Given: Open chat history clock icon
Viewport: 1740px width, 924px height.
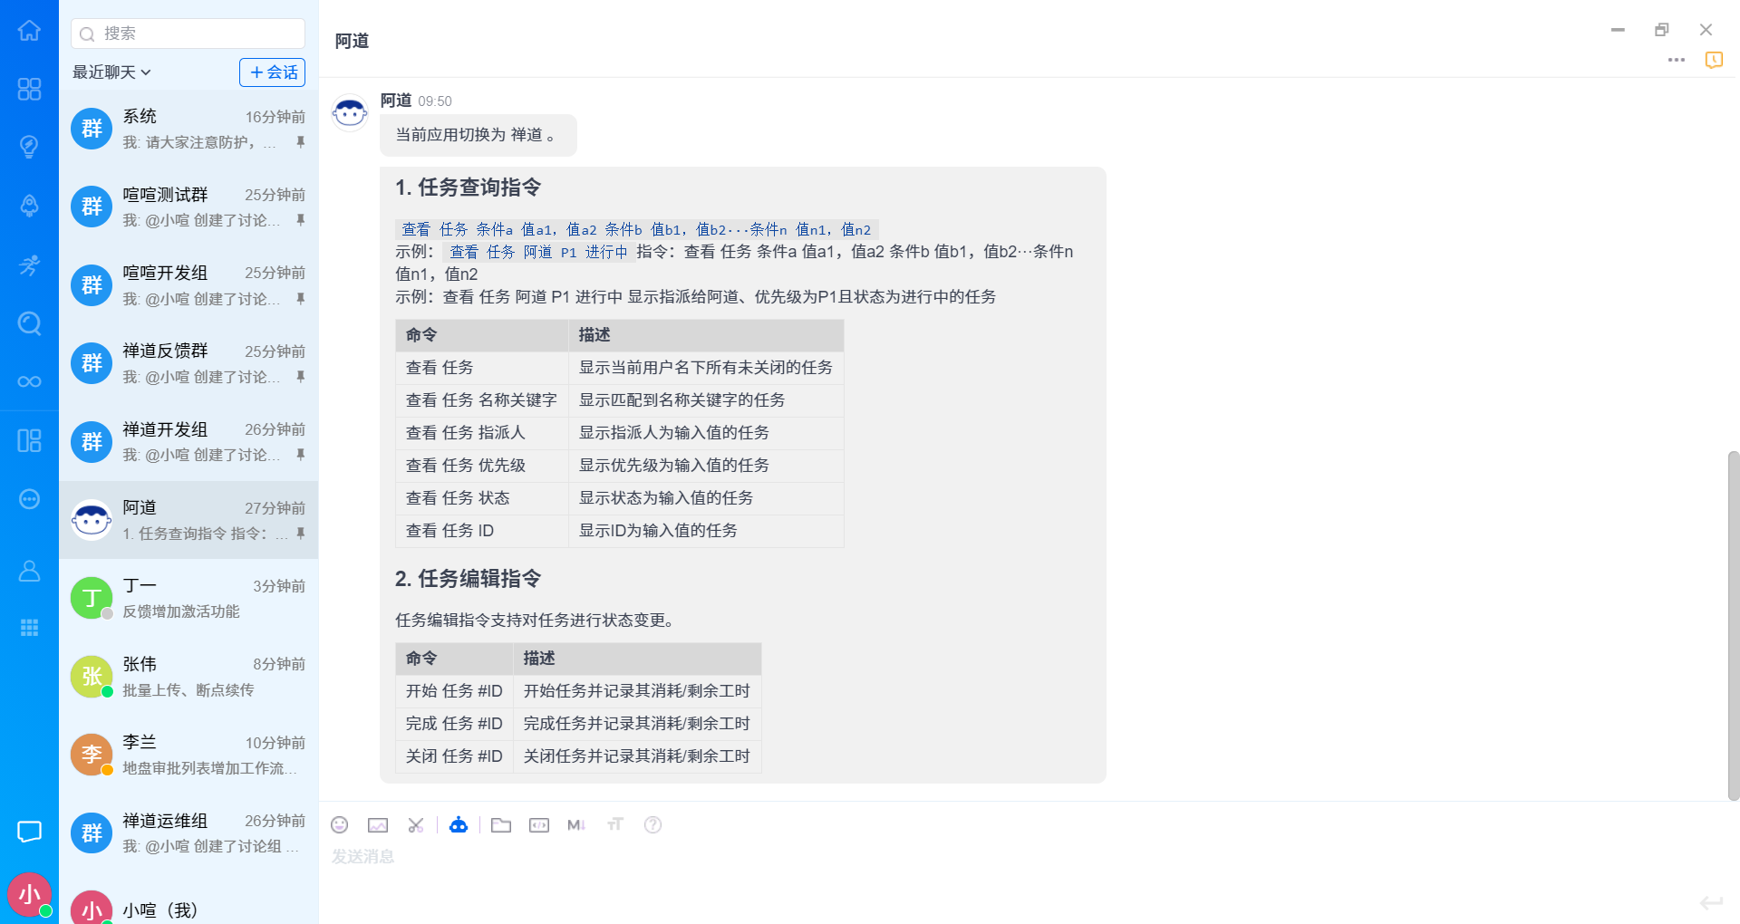Looking at the screenshot, I should point(1713,60).
